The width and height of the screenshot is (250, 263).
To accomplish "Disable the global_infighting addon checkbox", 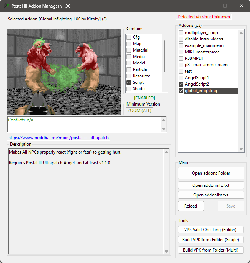I will 181,91.
